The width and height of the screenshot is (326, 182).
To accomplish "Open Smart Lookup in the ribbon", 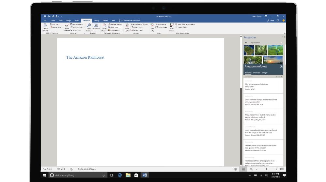I will 89,27.
